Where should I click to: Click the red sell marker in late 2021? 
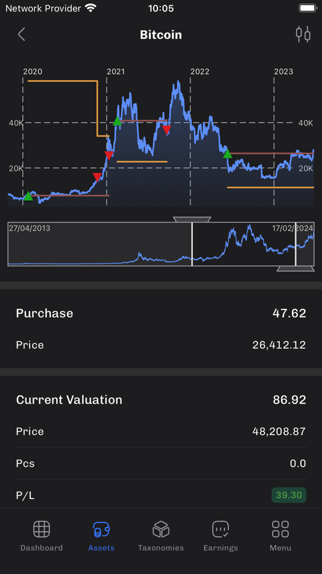(166, 130)
